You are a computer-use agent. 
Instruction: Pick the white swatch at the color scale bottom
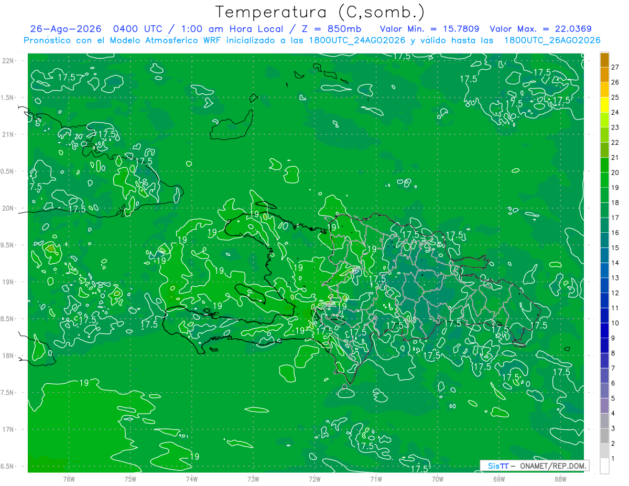(x=604, y=466)
